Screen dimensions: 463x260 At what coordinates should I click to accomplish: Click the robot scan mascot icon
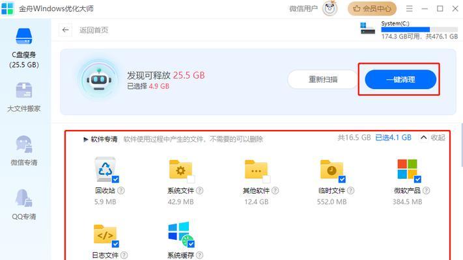(99, 79)
